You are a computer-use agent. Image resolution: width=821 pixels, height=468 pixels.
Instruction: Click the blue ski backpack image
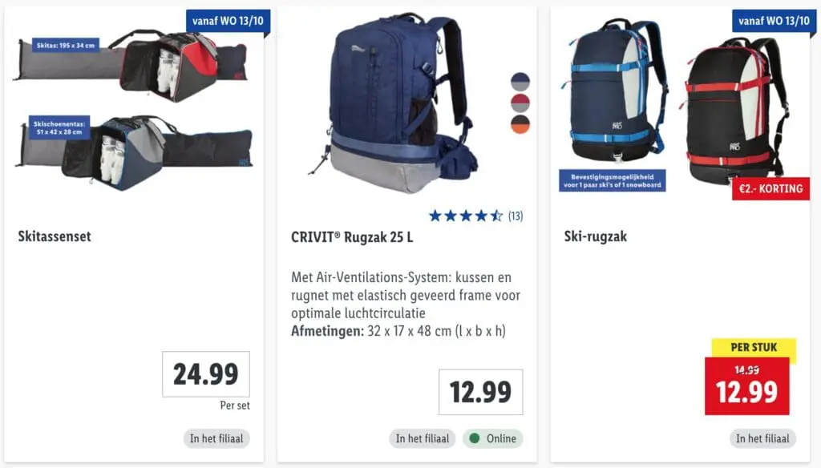(x=615, y=91)
